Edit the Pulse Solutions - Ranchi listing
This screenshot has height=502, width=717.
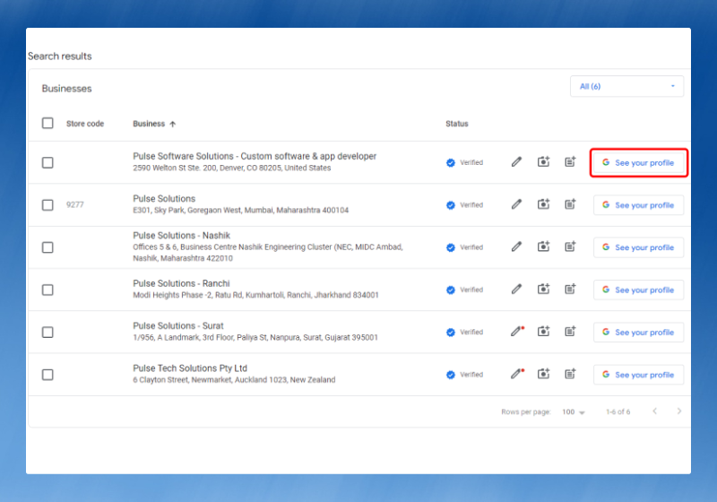[x=516, y=290]
